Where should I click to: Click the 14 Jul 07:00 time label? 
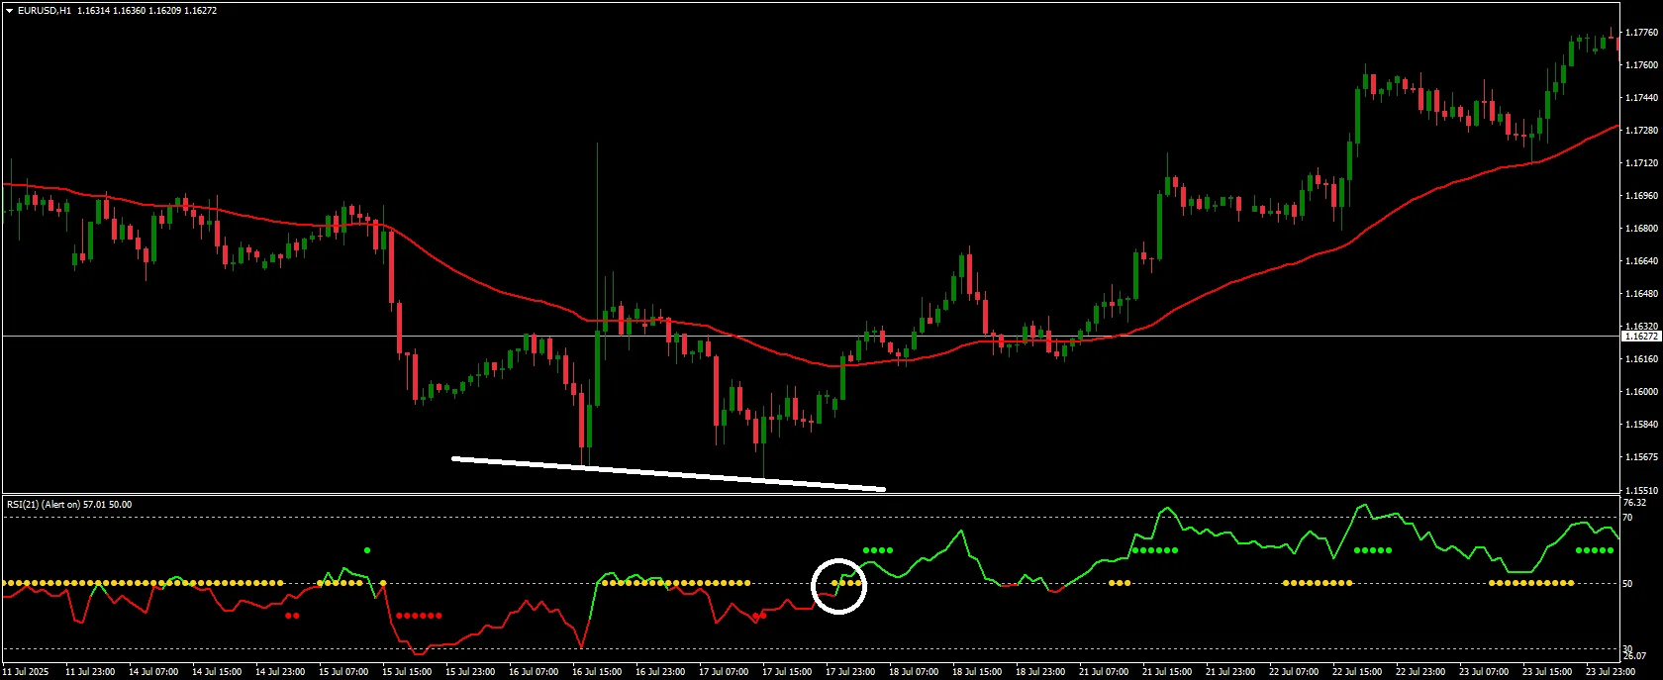point(153,672)
